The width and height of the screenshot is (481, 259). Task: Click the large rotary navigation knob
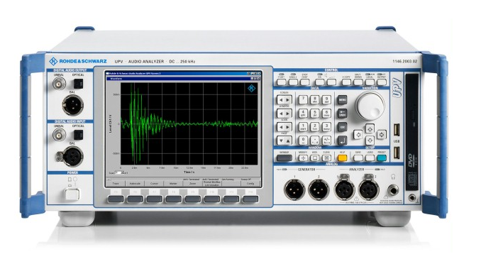370,105
